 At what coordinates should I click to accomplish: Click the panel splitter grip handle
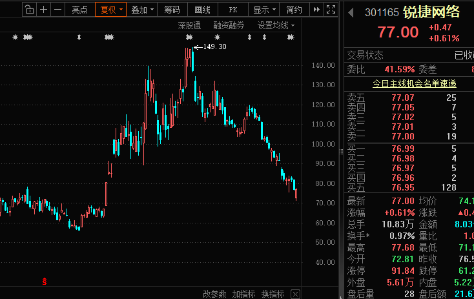341,152
